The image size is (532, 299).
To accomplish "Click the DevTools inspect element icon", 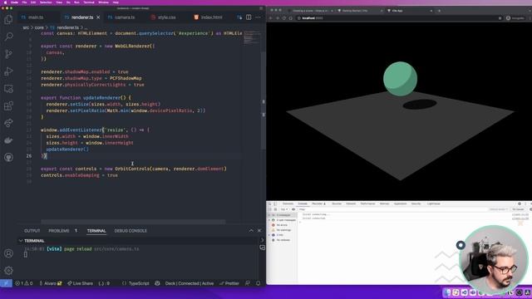I will click(x=270, y=203).
